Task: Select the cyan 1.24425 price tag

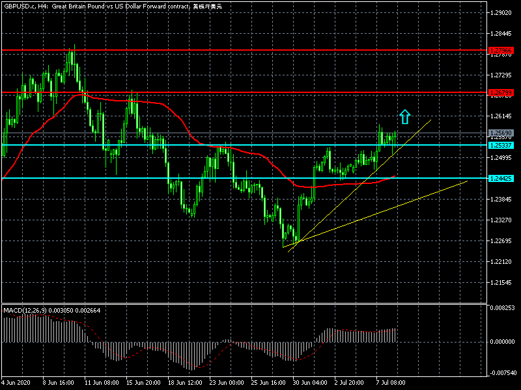Action: (x=501, y=178)
